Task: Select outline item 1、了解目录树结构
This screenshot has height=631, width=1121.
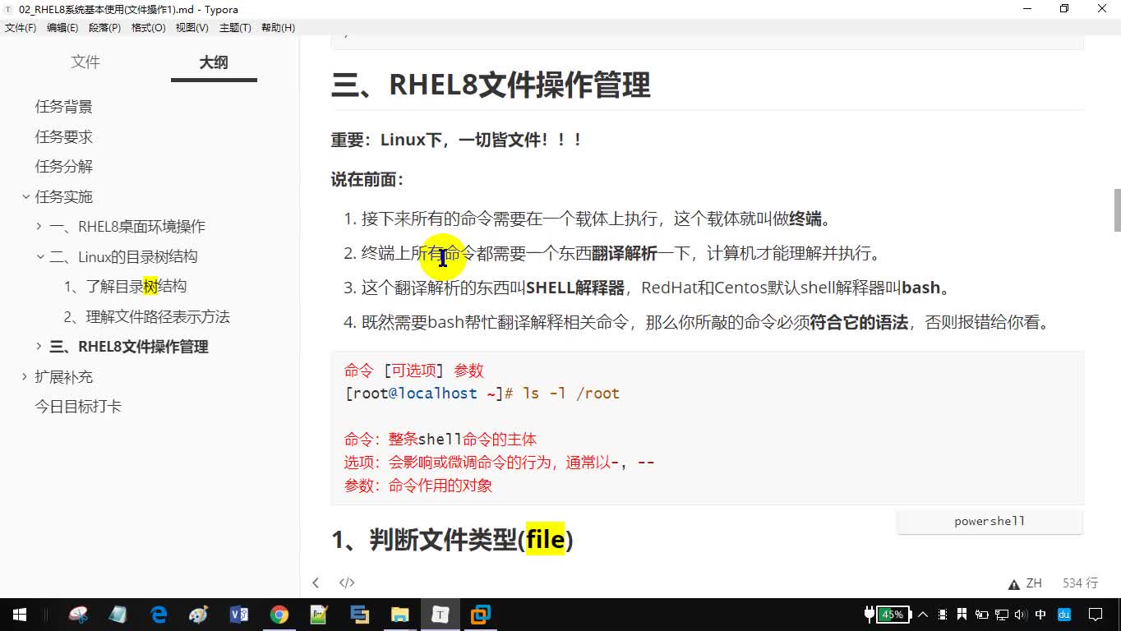Action: [x=125, y=287]
